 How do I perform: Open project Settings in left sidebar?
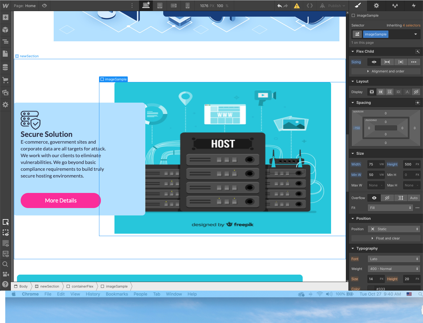click(x=5, y=105)
